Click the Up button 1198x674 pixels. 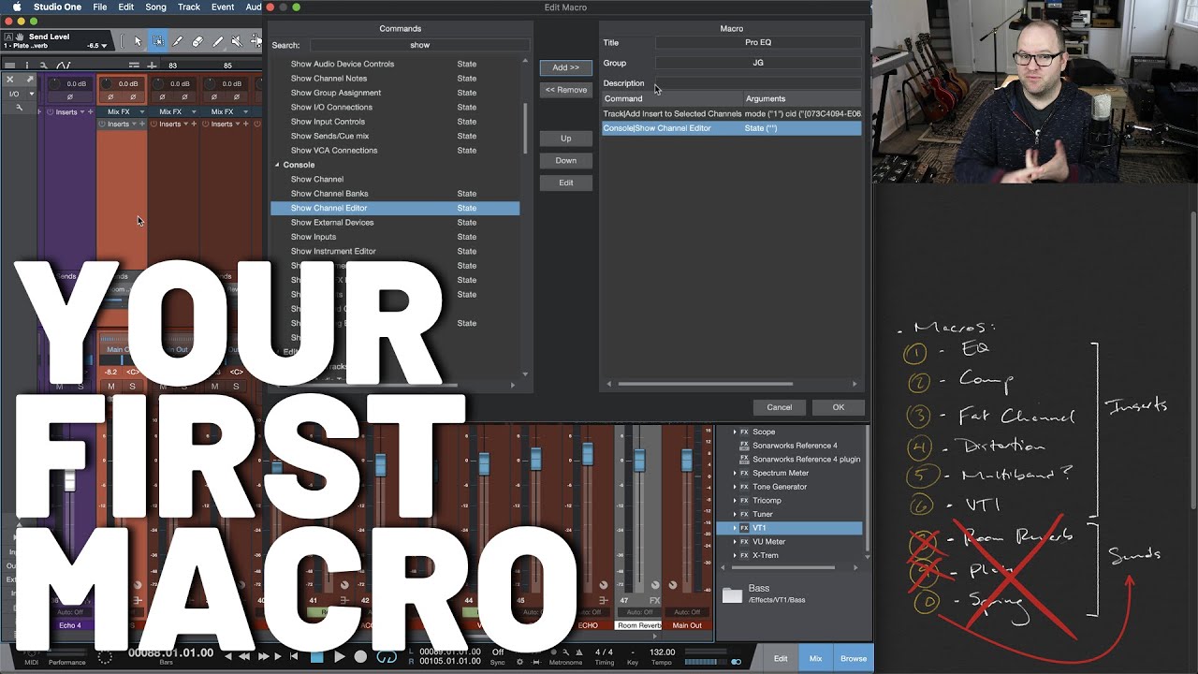[x=565, y=139]
